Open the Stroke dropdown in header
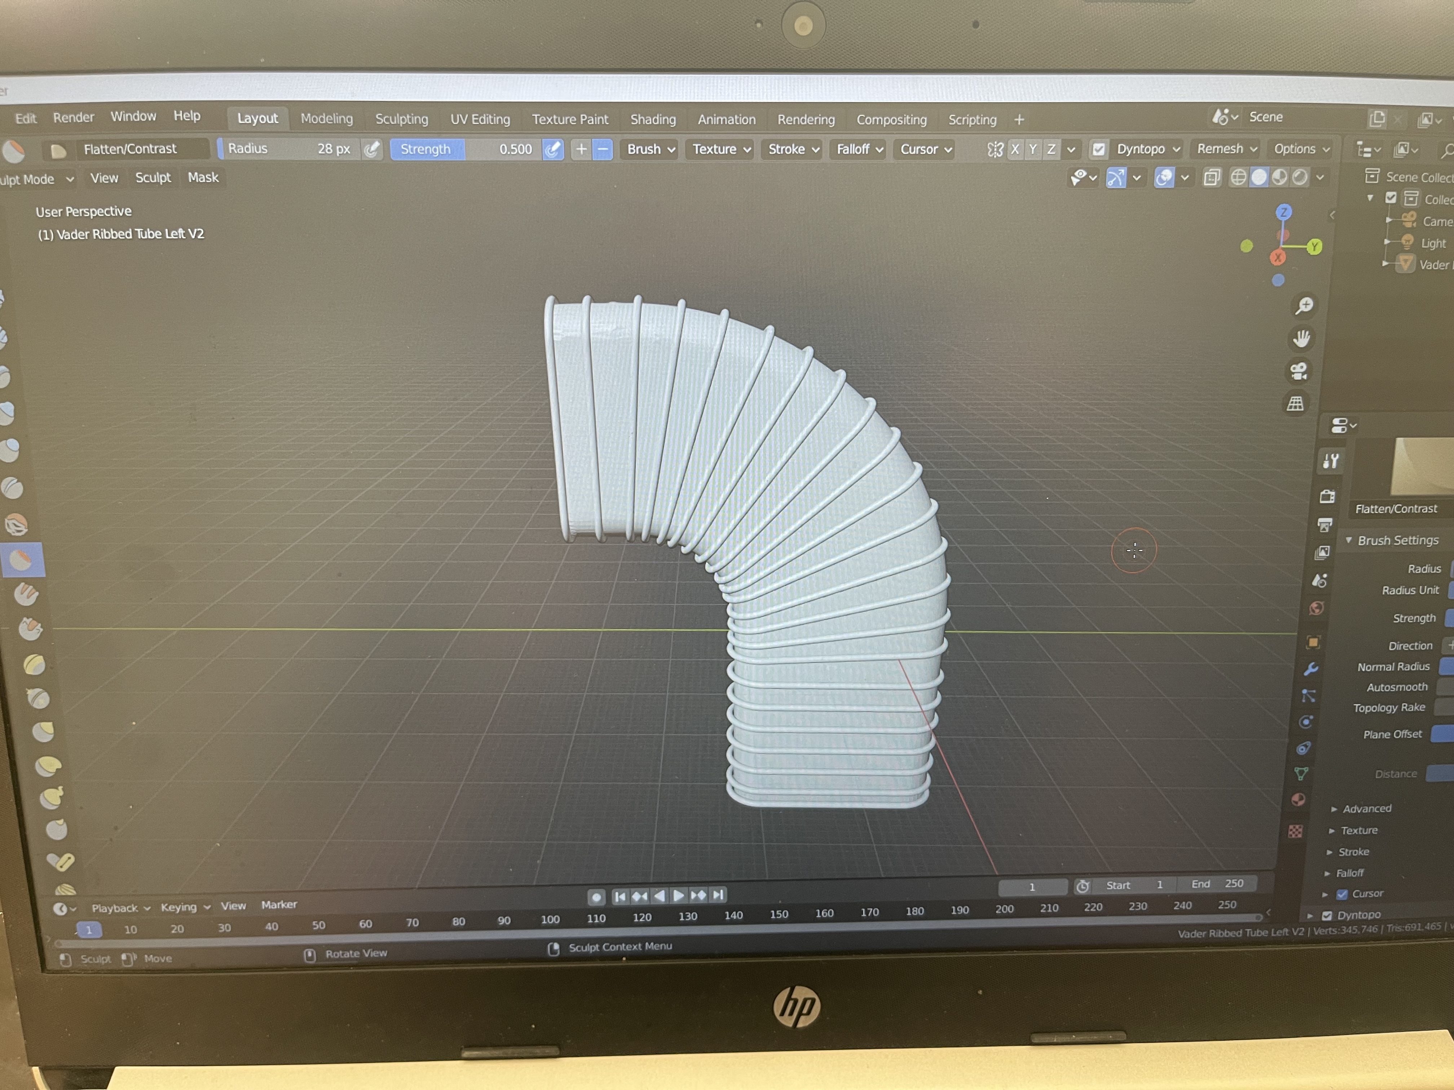Image resolution: width=1454 pixels, height=1090 pixels. tap(793, 149)
